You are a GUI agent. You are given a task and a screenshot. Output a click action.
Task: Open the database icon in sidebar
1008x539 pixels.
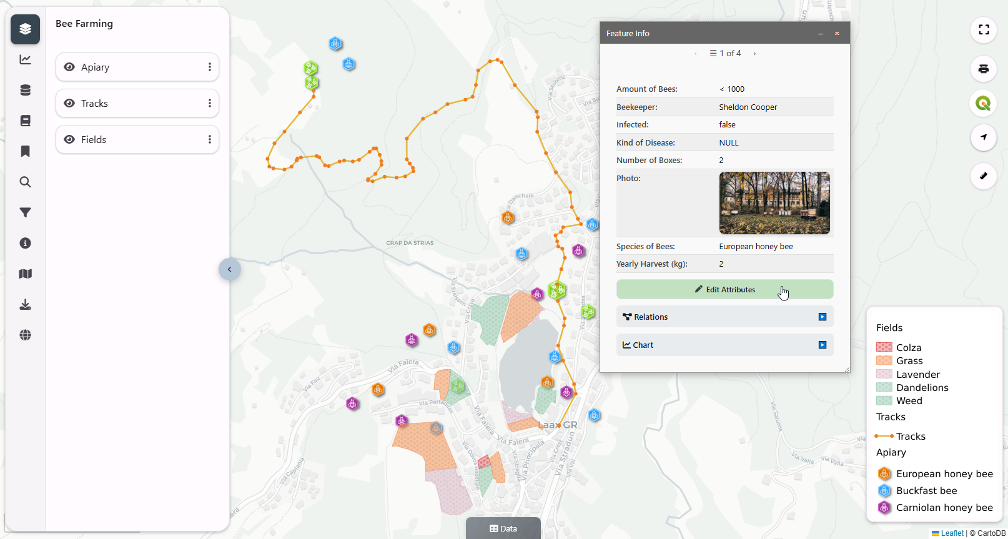point(25,91)
